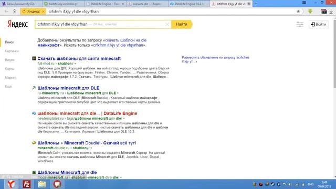
Task: Select Карты in left sidebar
Action: point(9,69)
